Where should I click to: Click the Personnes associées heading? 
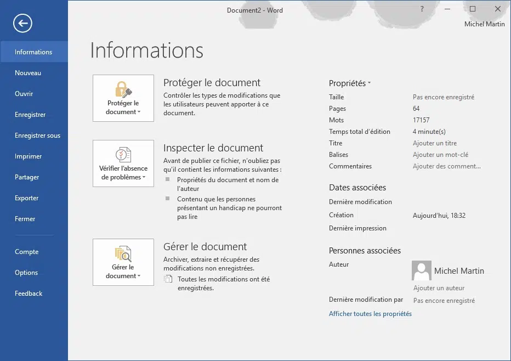(x=365, y=250)
